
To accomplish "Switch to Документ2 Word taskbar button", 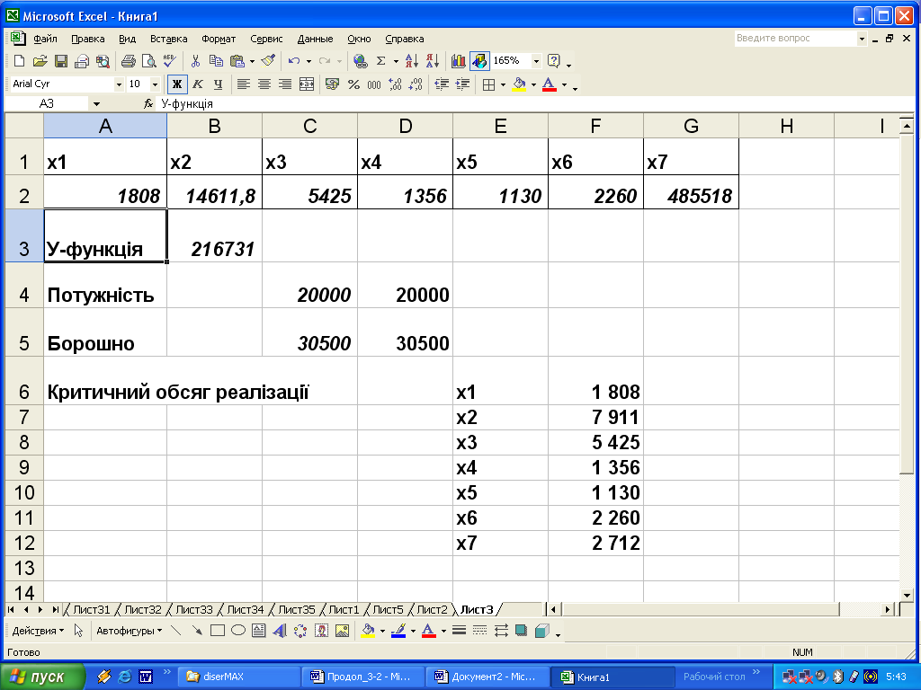I will [487, 677].
